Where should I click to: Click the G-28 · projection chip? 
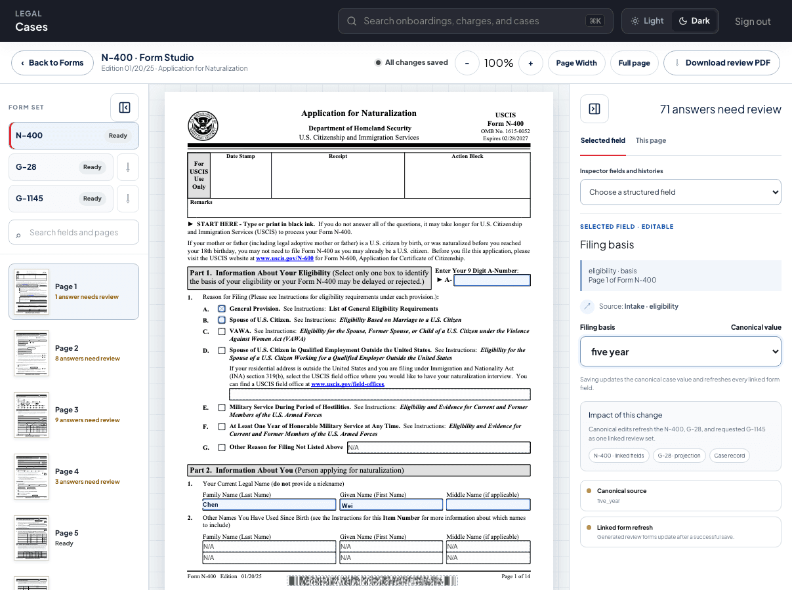coord(679,456)
